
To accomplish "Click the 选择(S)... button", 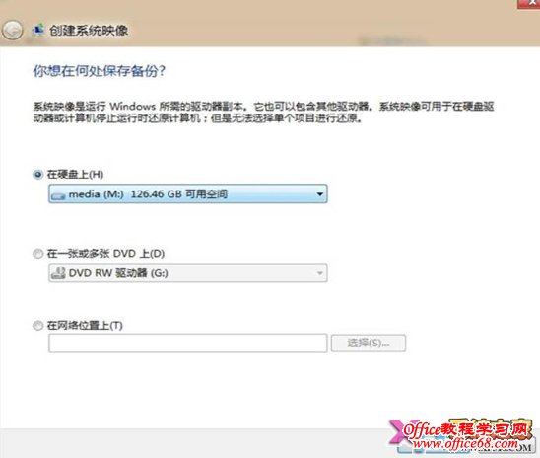I will click(x=369, y=343).
